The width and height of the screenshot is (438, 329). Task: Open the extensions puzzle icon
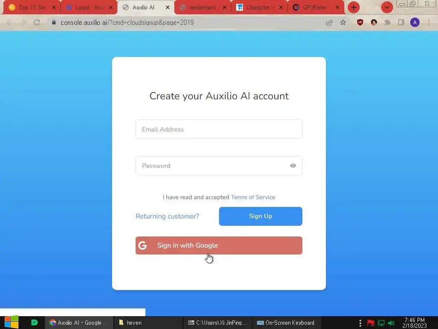click(388, 22)
